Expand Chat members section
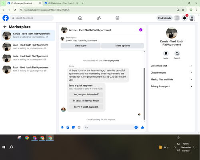The image size is (200, 160). [x=172, y=73]
